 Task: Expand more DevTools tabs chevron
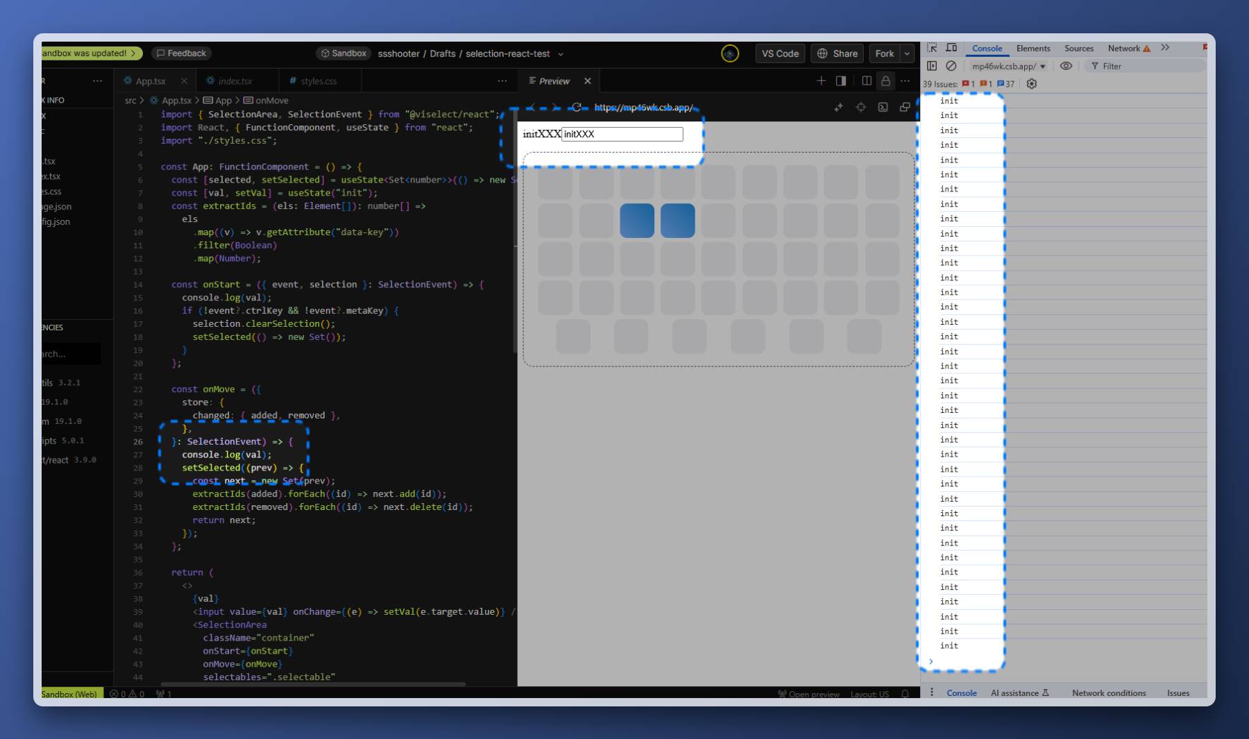1165,48
